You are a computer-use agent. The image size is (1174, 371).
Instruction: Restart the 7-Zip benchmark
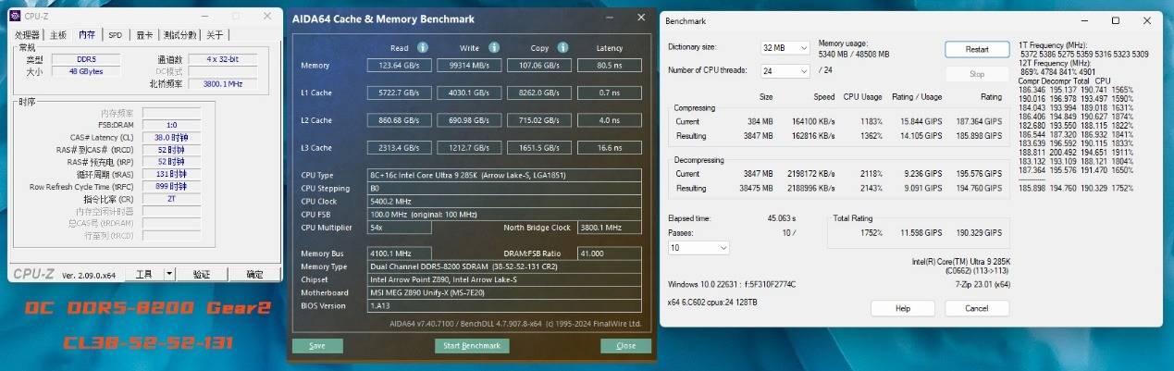(x=976, y=49)
